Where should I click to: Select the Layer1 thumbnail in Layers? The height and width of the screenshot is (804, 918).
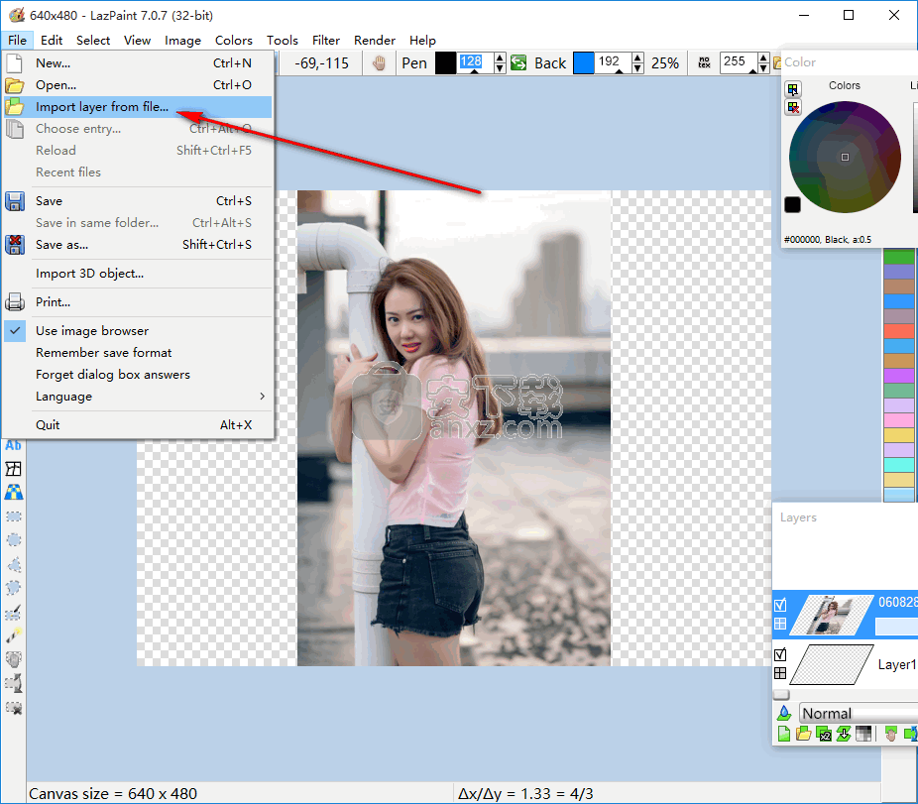[x=832, y=664]
